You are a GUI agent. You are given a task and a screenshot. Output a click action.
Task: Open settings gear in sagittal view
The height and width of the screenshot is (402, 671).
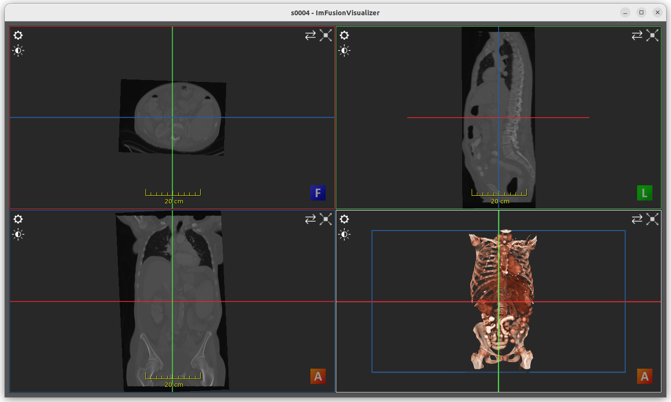pyautogui.click(x=344, y=35)
